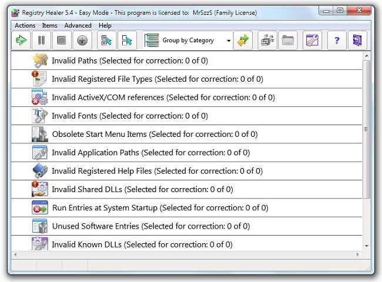Select Run Entries at System Startup text
The height and width of the screenshot is (282, 382).
tap(160, 208)
